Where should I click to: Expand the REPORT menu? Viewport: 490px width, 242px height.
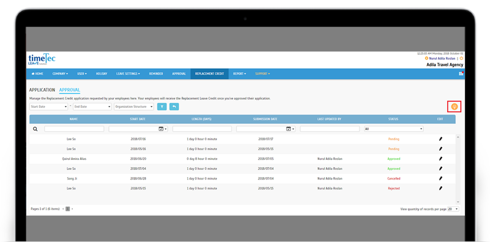239,74
